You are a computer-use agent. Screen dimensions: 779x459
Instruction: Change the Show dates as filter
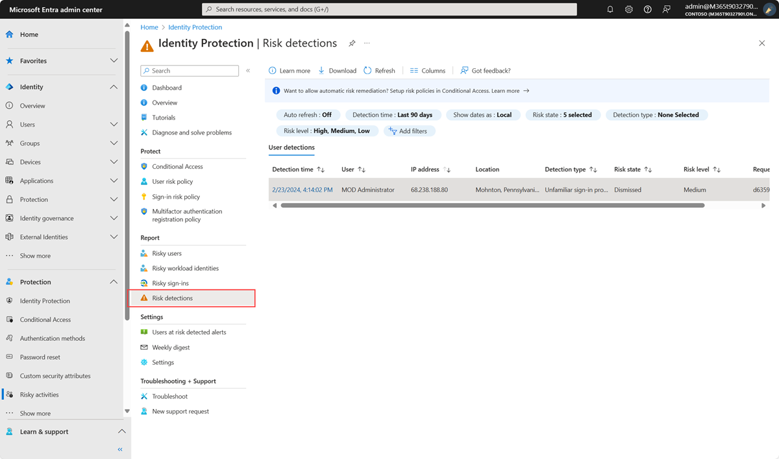[x=482, y=115]
